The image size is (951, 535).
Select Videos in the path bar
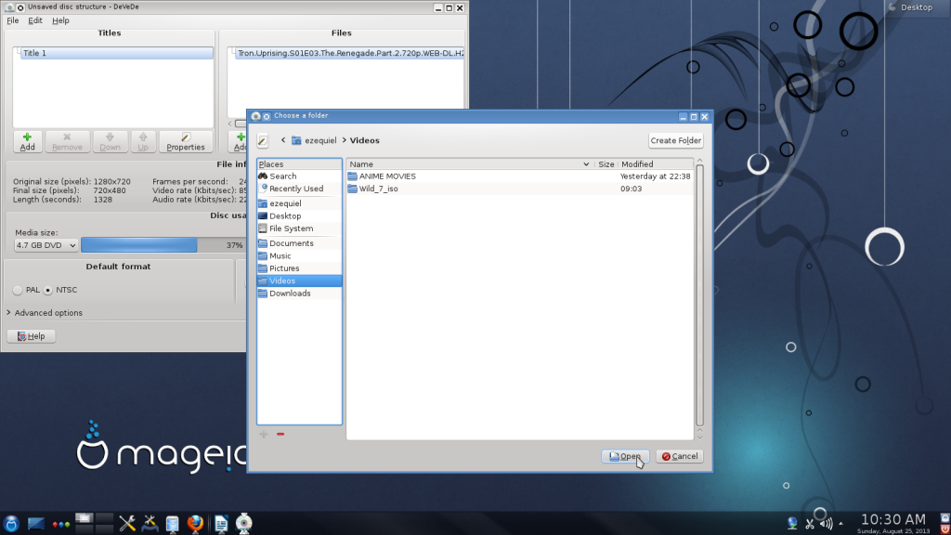point(364,140)
